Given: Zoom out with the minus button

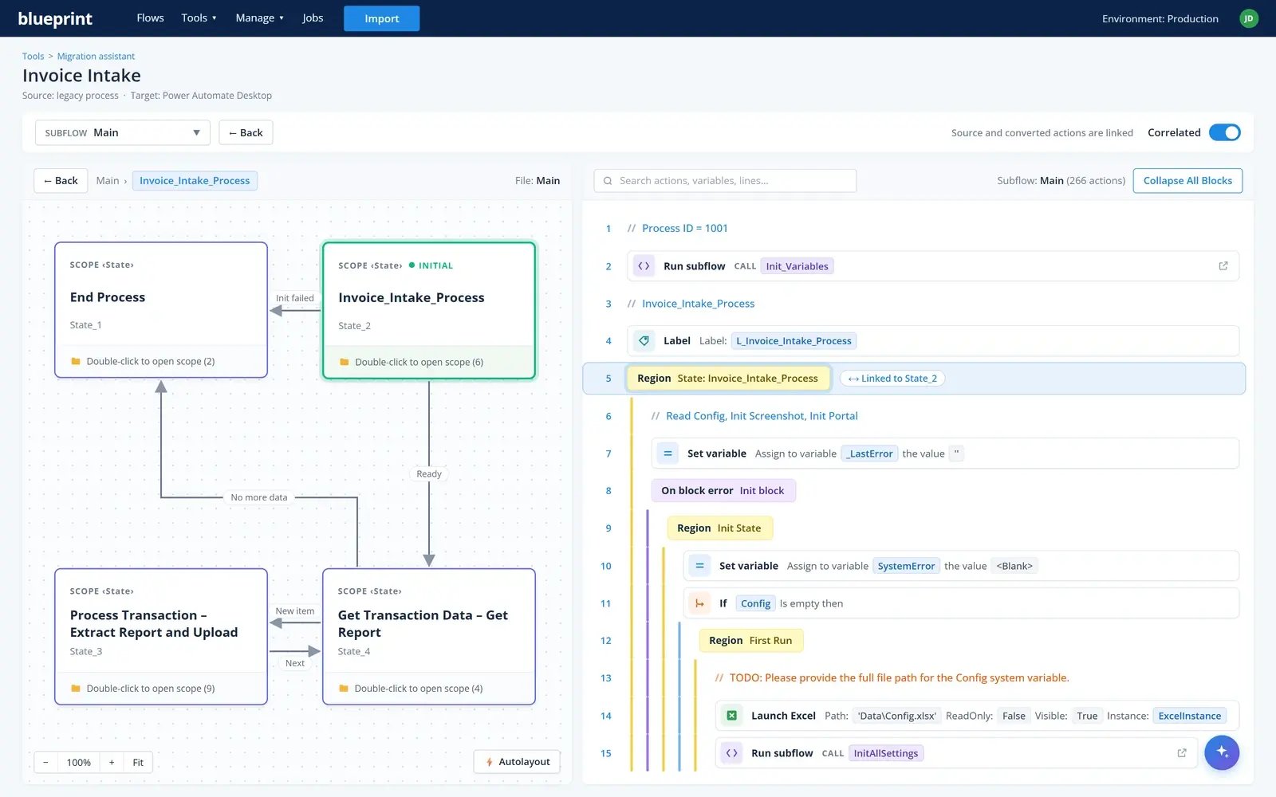Looking at the screenshot, I should [x=45, y=763].
